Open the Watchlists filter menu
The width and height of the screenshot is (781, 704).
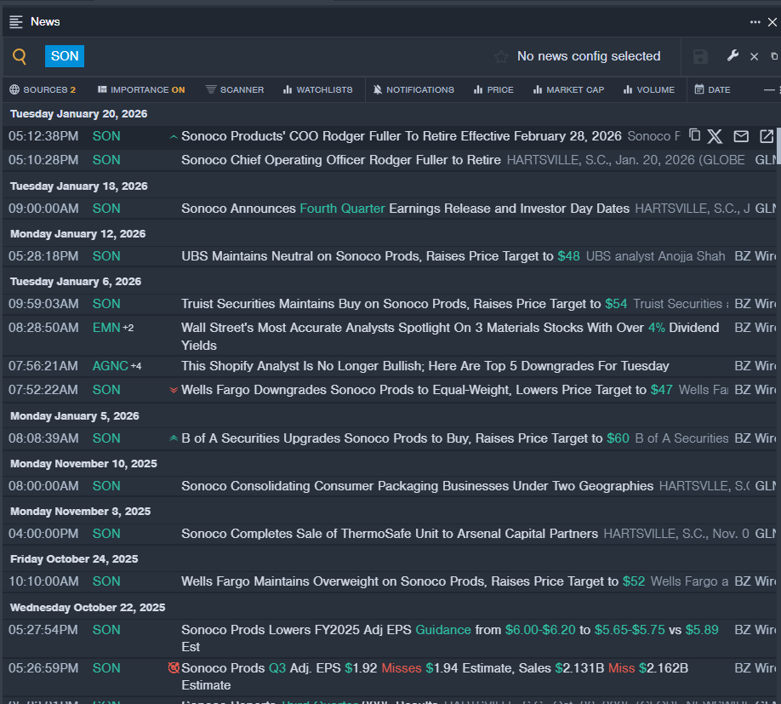317,89
